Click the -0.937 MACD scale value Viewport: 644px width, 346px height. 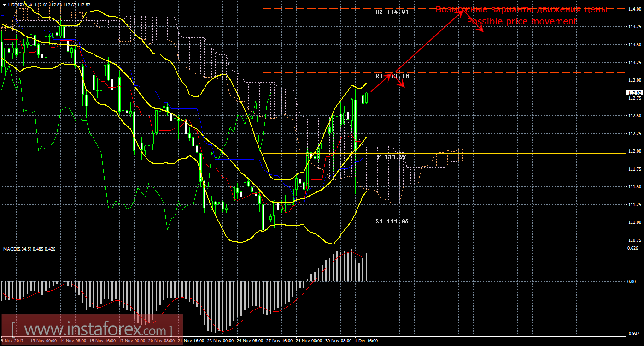tap(633, 333)
